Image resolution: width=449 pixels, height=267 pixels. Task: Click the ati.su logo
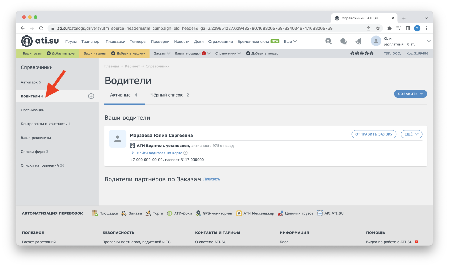click(40, 41)
